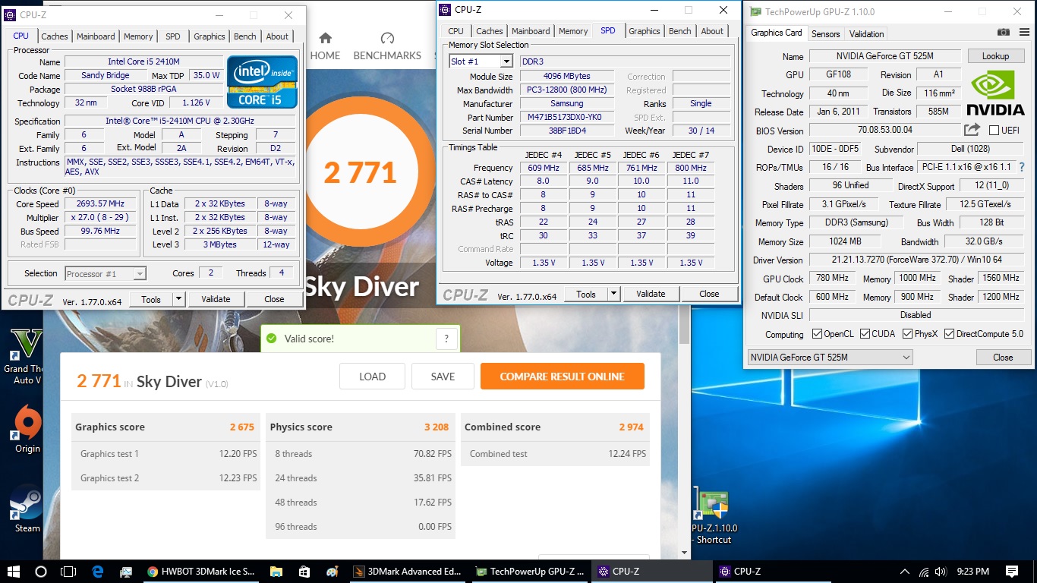Open File Explorer from the taskbar
This screenshot has width=1037, height=583.
click(276, 572)
